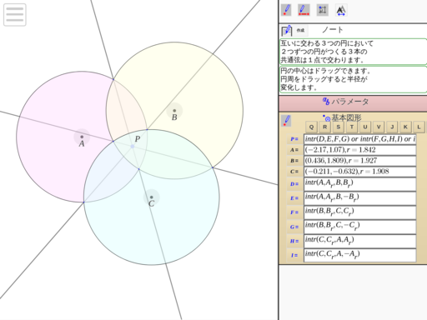The width and height of the screenshot is (427, 320).
Task: Expand the ノート section title
Action: pyautogui.click(x=333, y=30)
